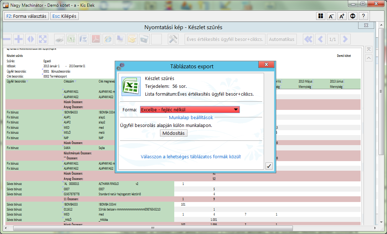This screenshot has height=234, width=387.
Task: Open print settings with the wrench icon
Action: coord(173,39)
